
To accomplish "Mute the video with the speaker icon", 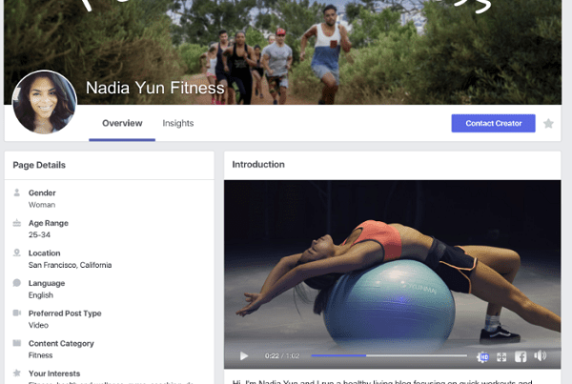I will click(541, 355).
